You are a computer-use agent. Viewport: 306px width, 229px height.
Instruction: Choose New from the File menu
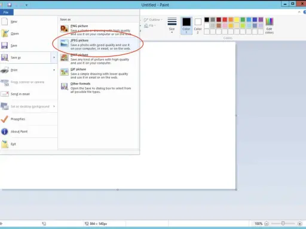[x=29, y=21]
